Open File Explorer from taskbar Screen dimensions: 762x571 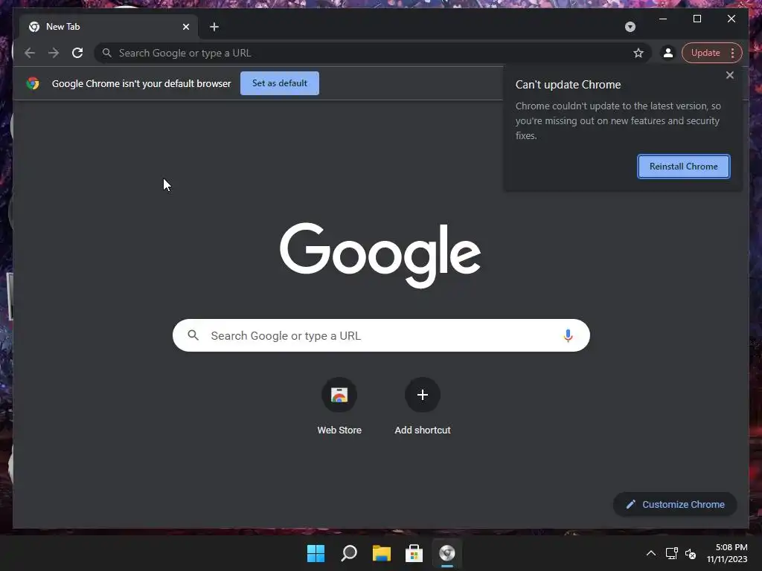tap(382, 553)
